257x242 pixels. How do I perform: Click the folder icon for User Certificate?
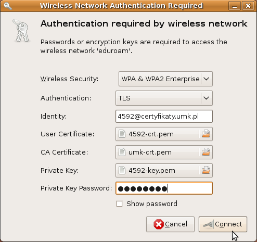pos(206,134)
